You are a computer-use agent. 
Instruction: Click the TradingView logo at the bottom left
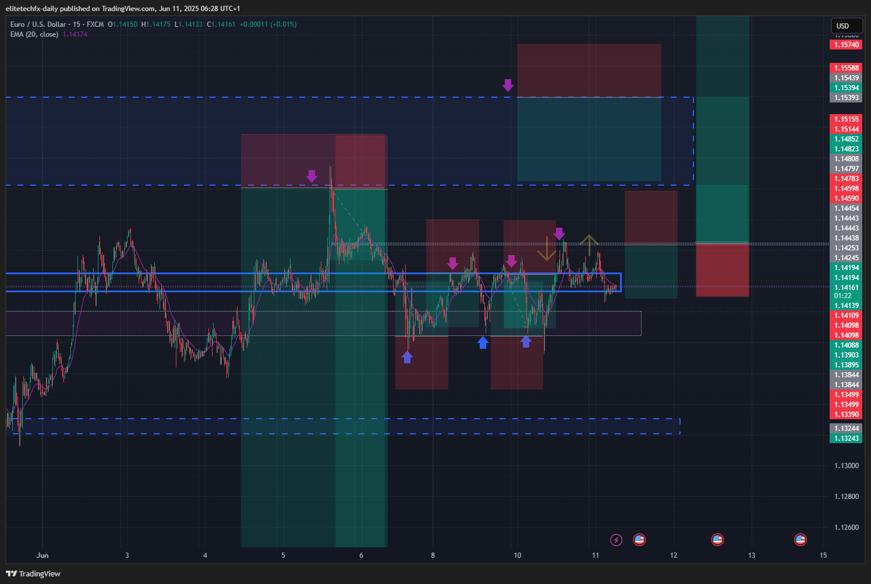tap(33, 574)
